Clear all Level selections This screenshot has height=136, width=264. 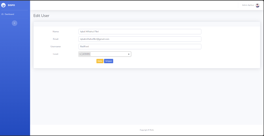click(x=129, y=54)
